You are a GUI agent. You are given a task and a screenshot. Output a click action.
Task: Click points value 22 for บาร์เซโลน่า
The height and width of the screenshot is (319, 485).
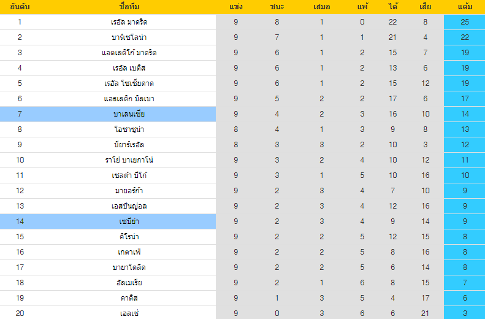coord(465,37)
